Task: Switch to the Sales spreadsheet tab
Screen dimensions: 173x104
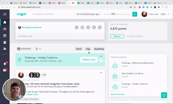Action: (x=81, y=3)
